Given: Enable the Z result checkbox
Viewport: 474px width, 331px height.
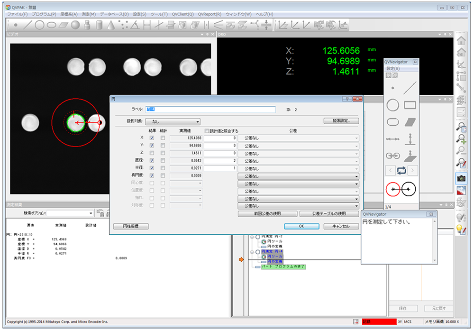Looking at the screenshot, I should [x=152, y=153].
